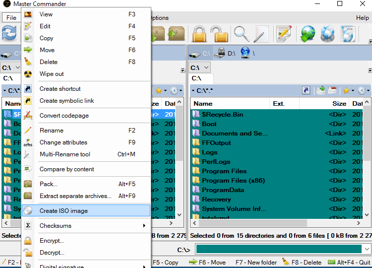Choose Extract separate archives entry
The width and height of the screenshot is (372, 268).
point(86,196)
